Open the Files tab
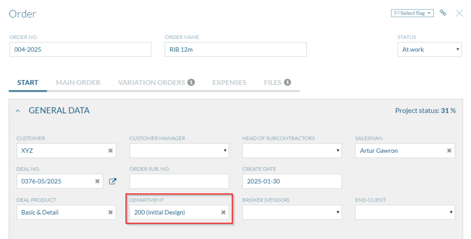471x239 pixels. (x=277, y=83)
